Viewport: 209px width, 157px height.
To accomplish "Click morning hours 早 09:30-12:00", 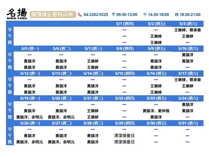I will click(x=125, y=15).
